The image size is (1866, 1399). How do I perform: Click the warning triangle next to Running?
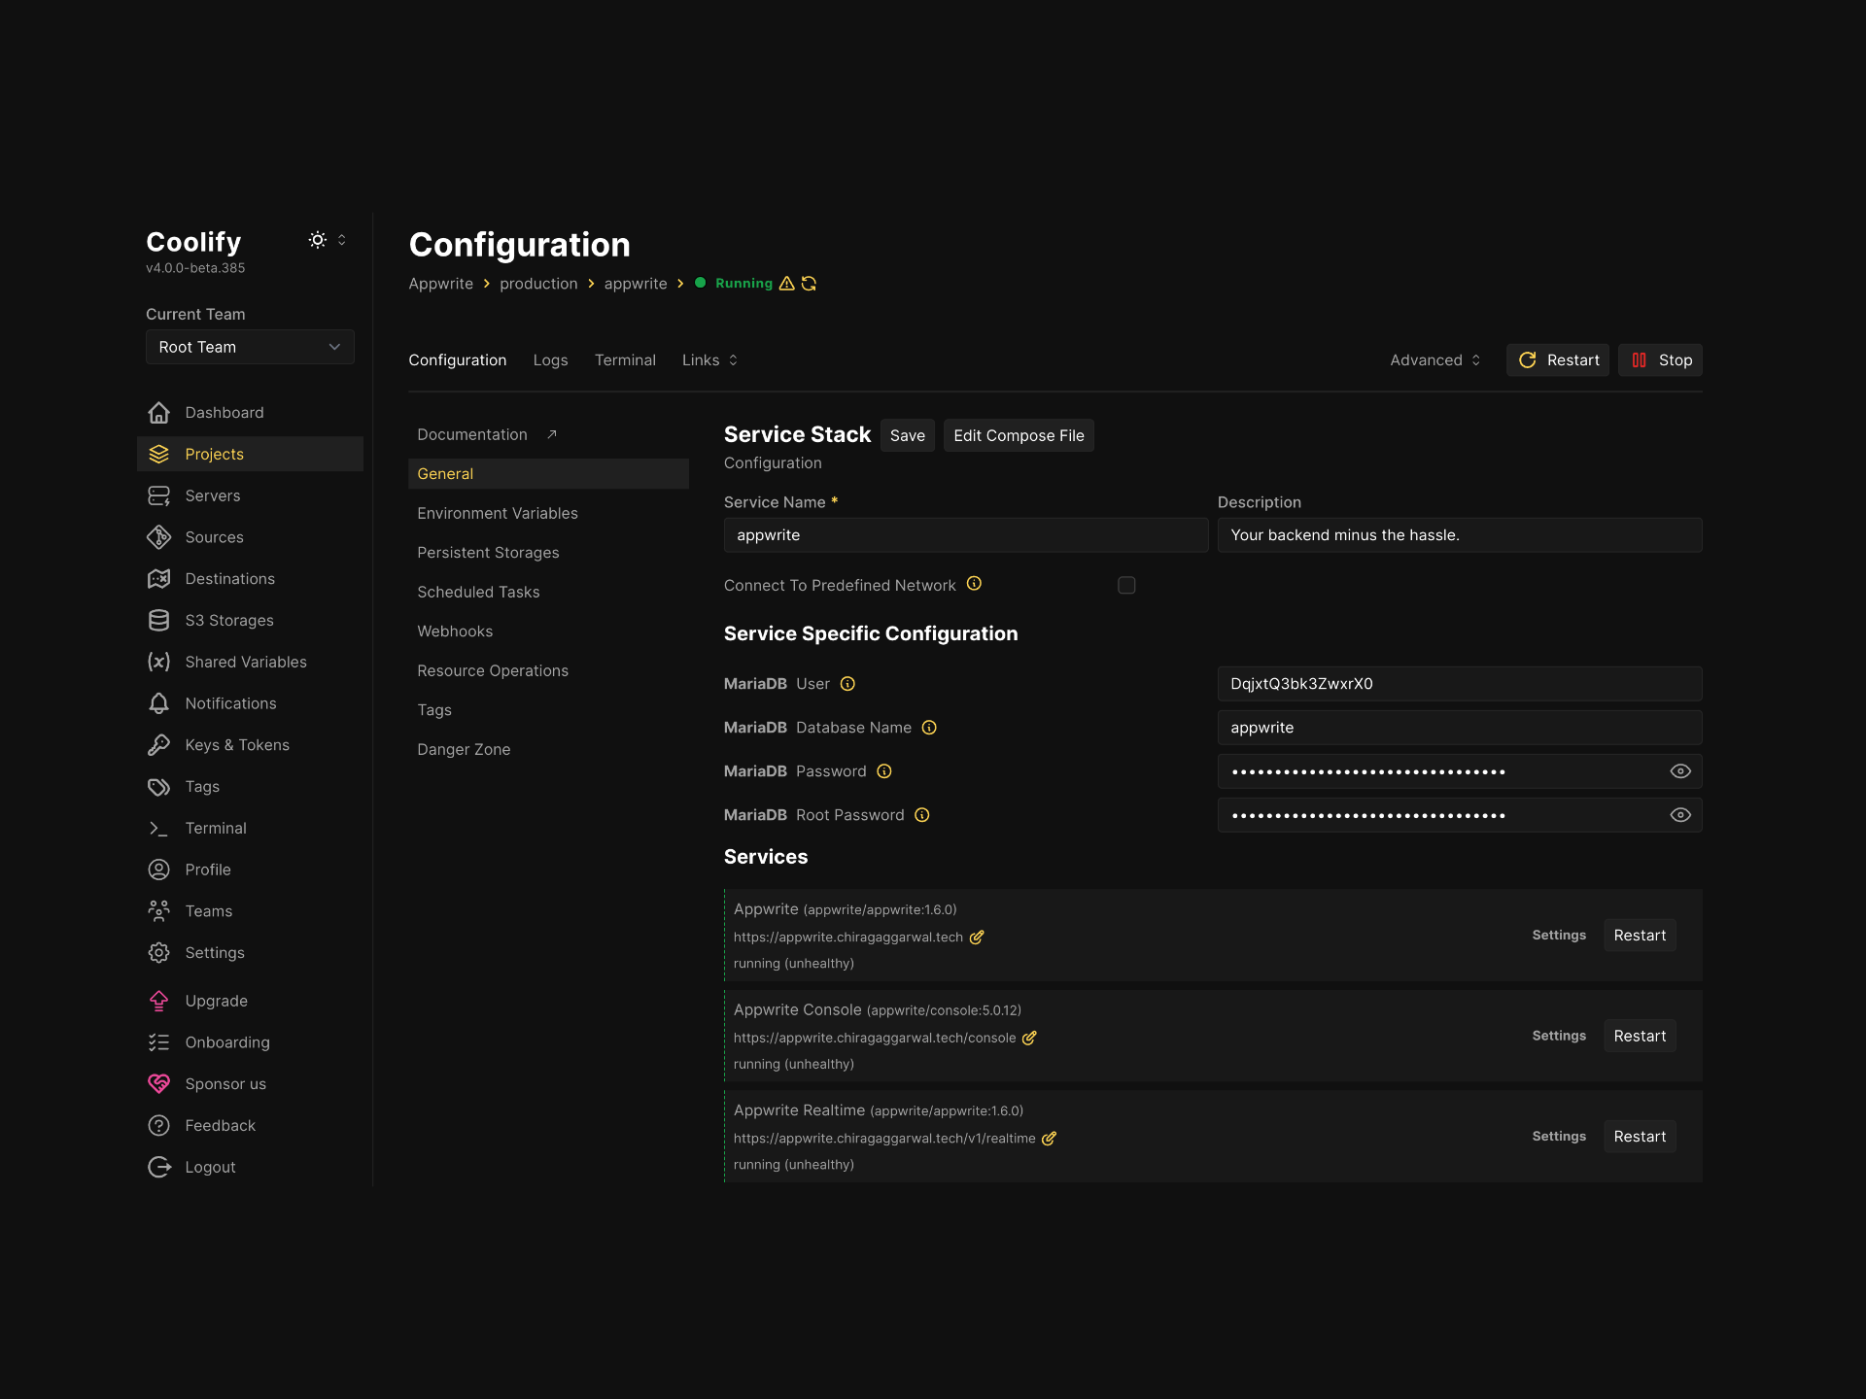[x=787, y=284]
